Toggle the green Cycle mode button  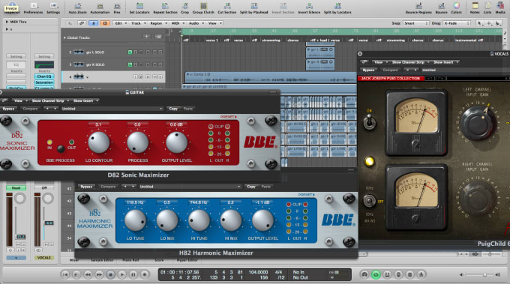point(376,274)
